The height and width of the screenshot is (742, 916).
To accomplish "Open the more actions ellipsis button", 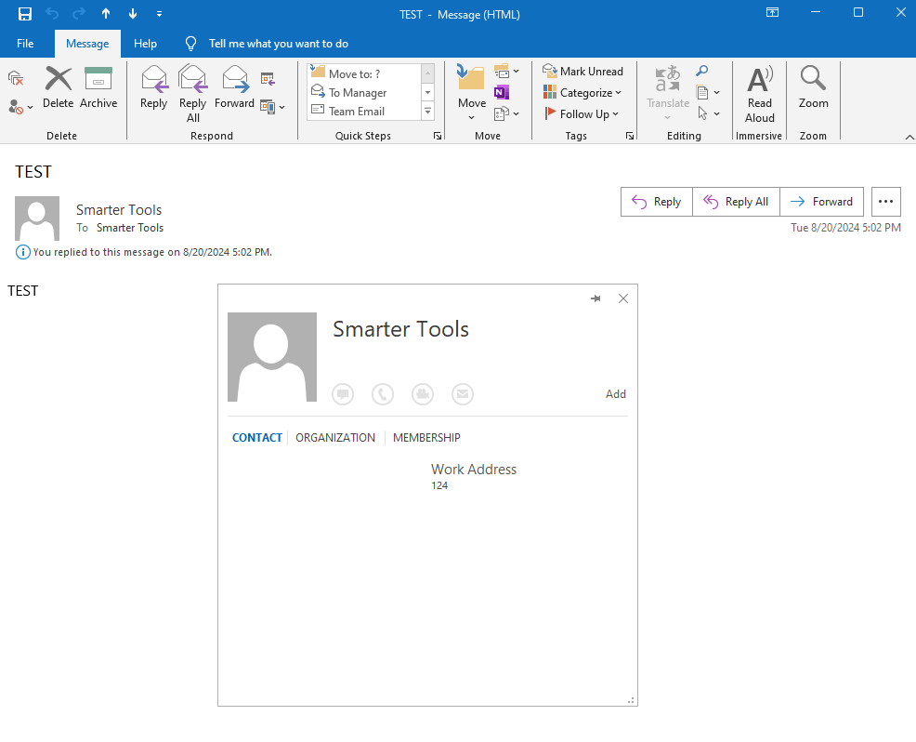I will tap(886, 202).
